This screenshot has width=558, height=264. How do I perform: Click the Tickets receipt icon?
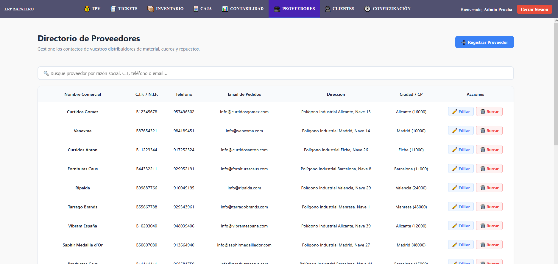[113, 9]
